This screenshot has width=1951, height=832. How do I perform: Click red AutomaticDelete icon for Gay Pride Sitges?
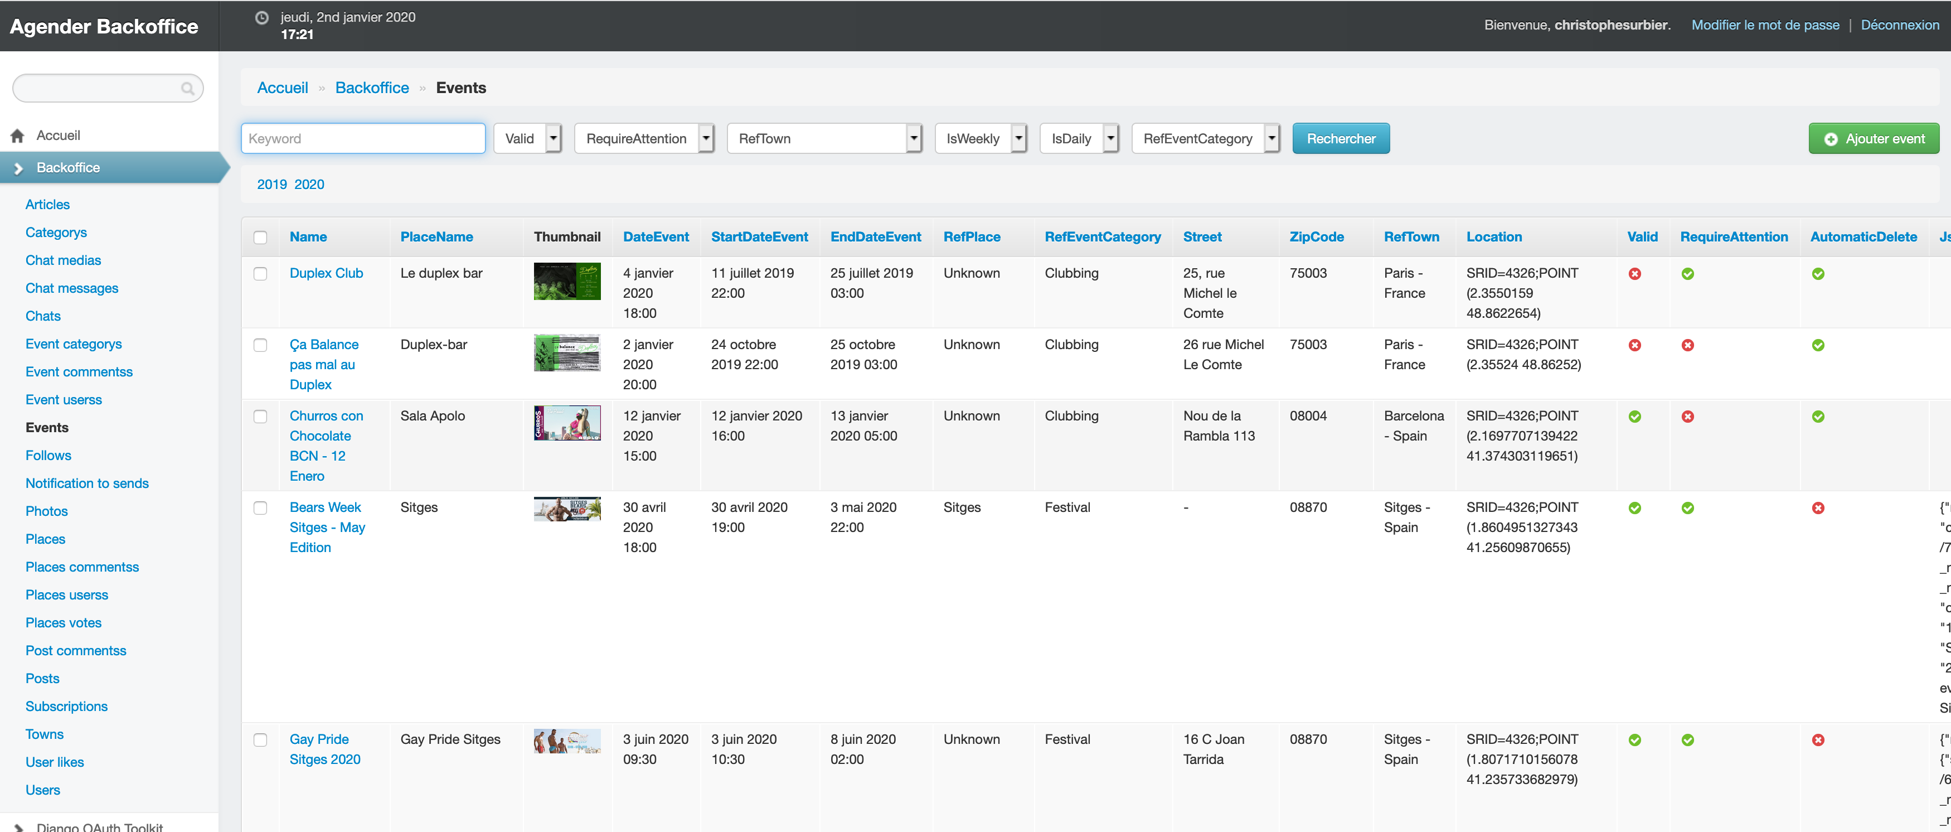(x=1818, y=739)
